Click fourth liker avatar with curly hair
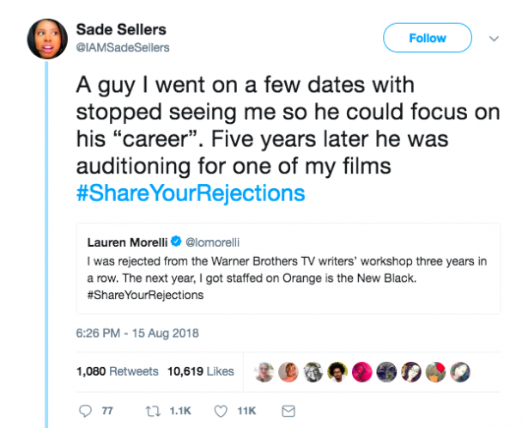 [x=339, y=371]
